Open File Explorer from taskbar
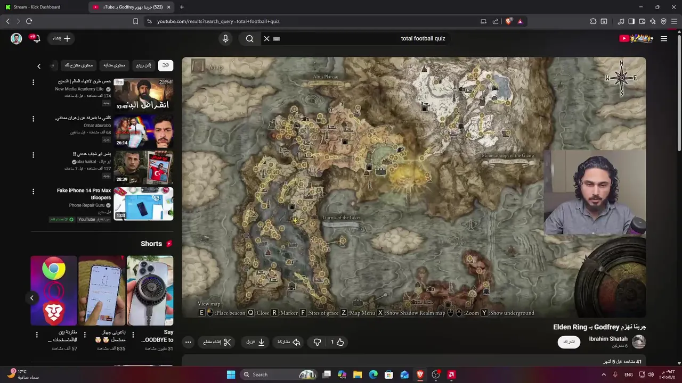 point(358,374)
